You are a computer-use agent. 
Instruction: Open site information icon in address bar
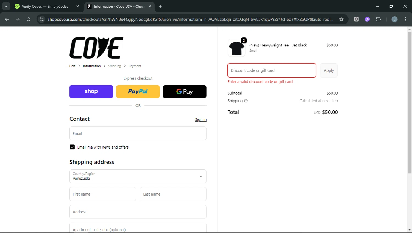41,19
